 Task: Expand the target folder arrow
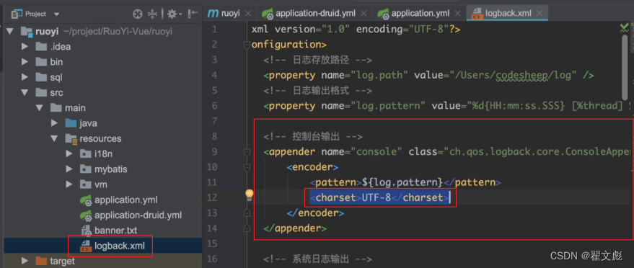25,261
